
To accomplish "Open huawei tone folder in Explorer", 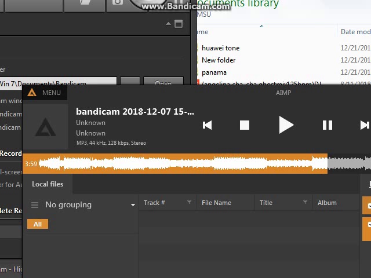I will [220, 48].
